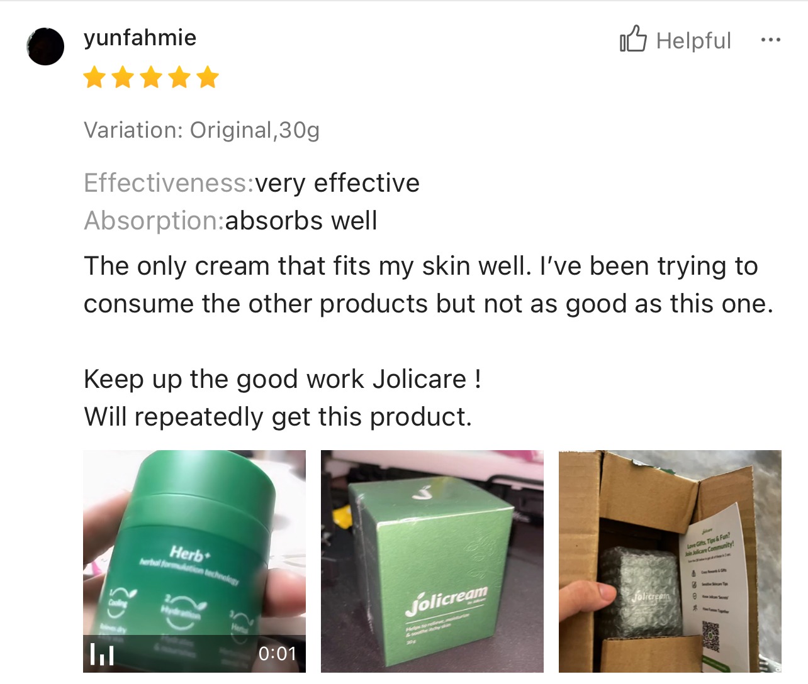Click the fifth yellow rating star
The image size is (808, 684).
pos(207,78)
